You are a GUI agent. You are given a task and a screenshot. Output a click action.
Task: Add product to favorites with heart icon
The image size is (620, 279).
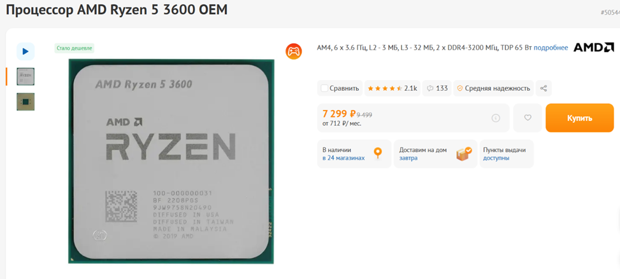click(528, 118)
